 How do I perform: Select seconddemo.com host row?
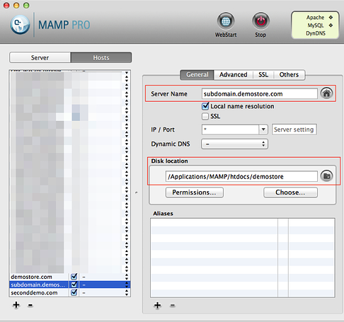70,292
